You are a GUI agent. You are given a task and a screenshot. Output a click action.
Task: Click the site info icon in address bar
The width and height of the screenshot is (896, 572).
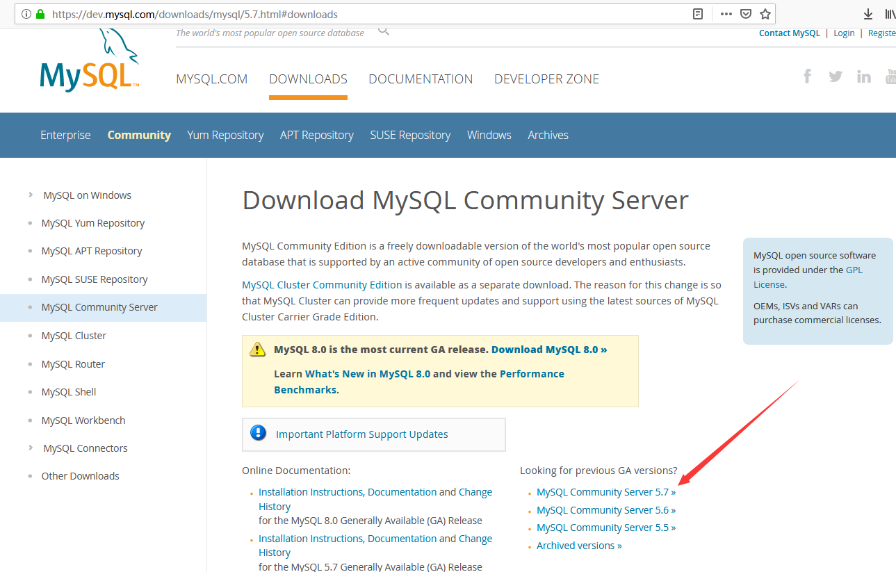click(x=26, y=14)
